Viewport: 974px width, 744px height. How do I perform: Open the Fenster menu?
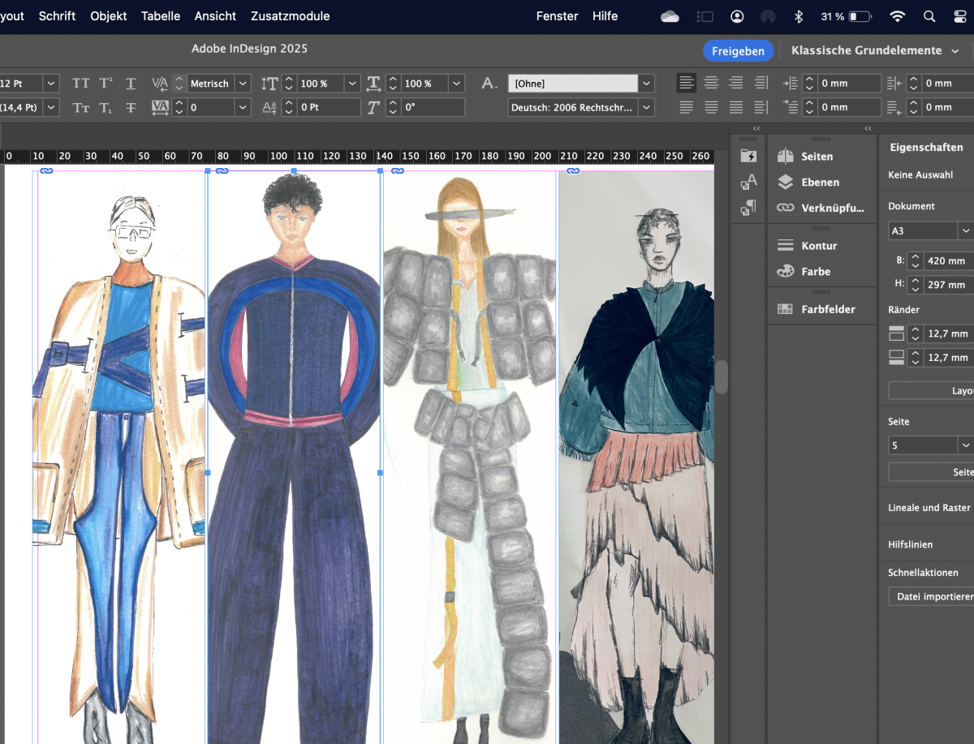pyautogui.click(x=557, y=16)
